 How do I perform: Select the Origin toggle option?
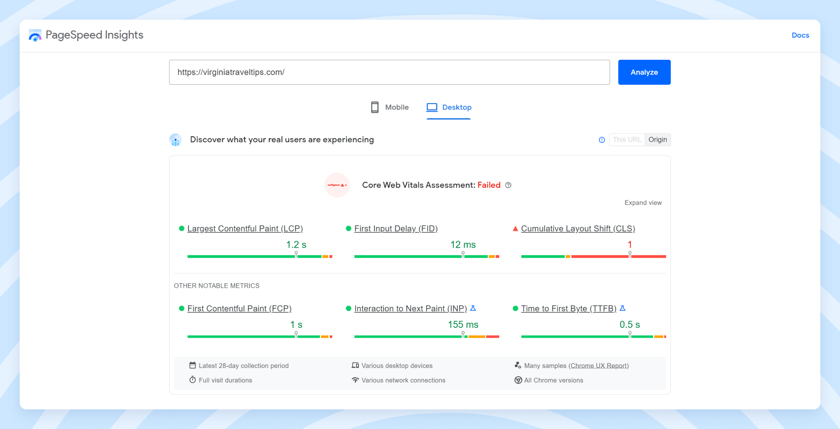(x=657, y=140)
